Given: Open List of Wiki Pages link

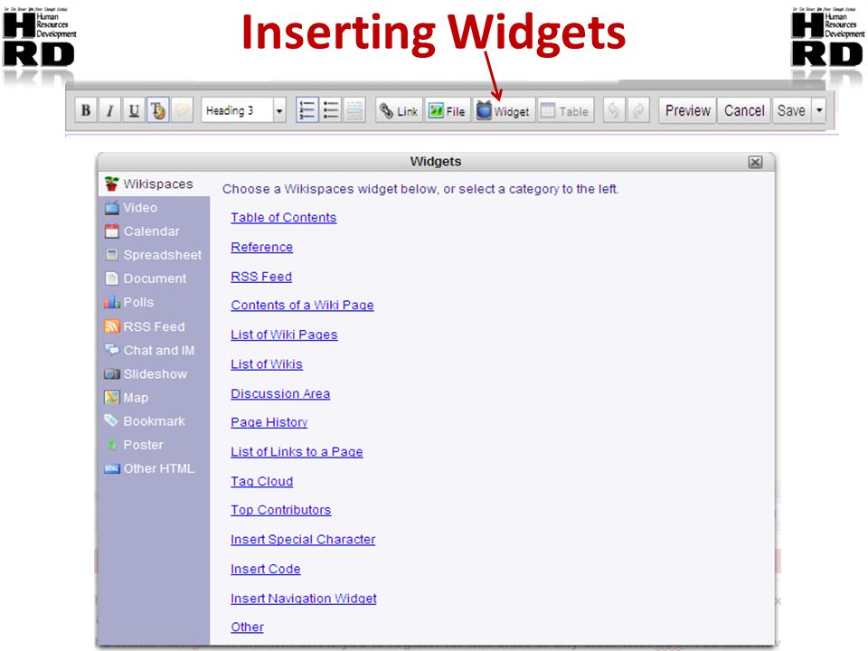Looking at the screenshot, I should pyautogui.click(x=284, y=335).
